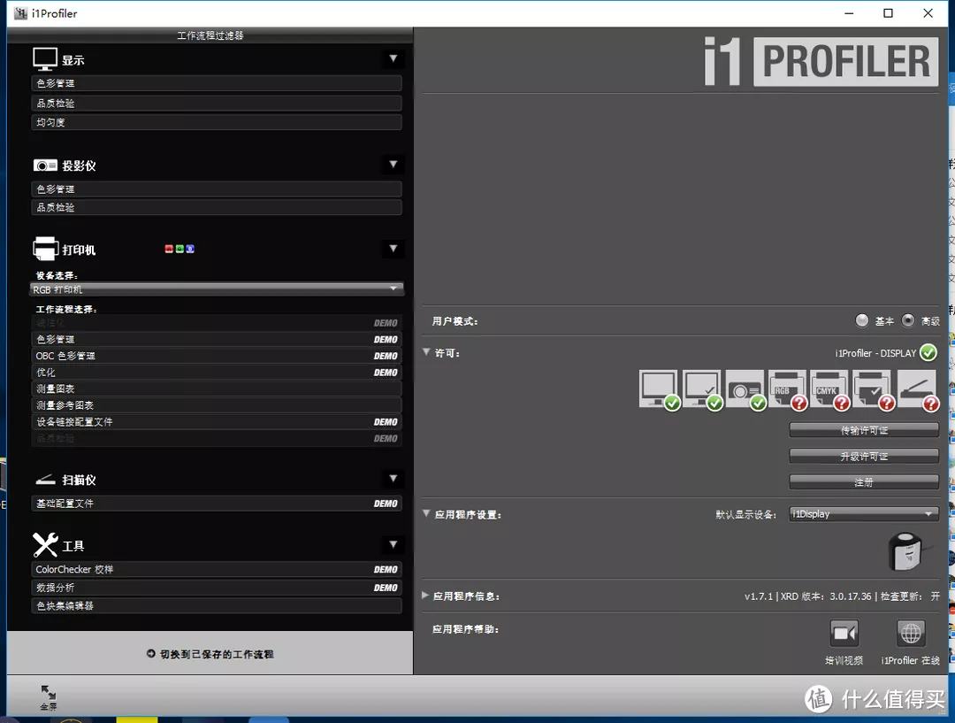Screen dimensions: 955x723
Task: Click the full screen arrows icon
Action: click(x=48, y=693)
